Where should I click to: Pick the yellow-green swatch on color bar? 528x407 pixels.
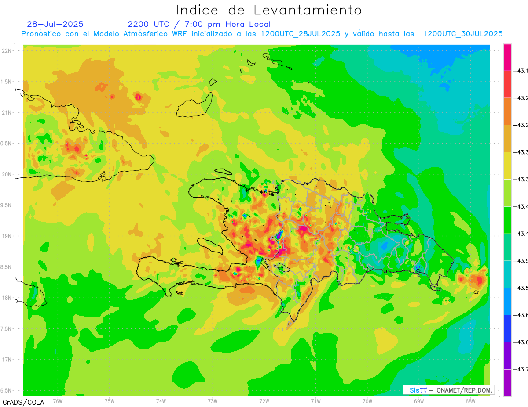pyautogui.click(x=507, y=192)
